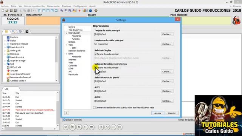The height and width of the screenshot is (136, 242).
Task: Switch to the clock tab icon
Action: [x=20, y=31]
